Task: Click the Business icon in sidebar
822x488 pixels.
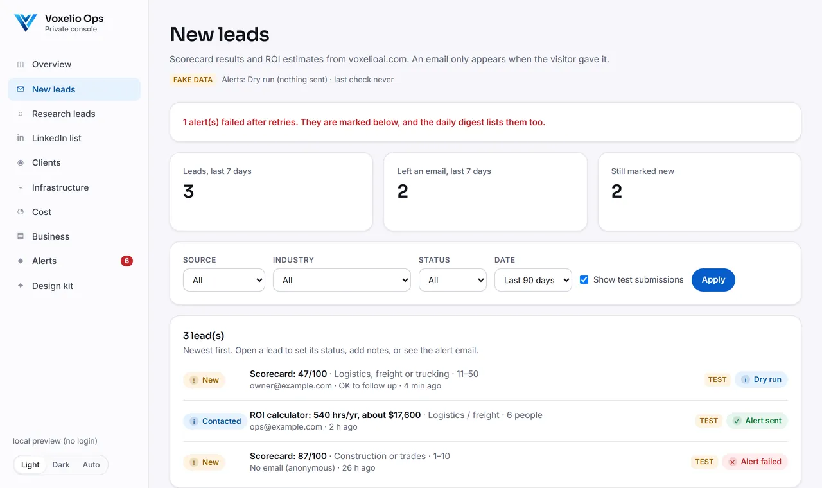Action: pos(21,236)
